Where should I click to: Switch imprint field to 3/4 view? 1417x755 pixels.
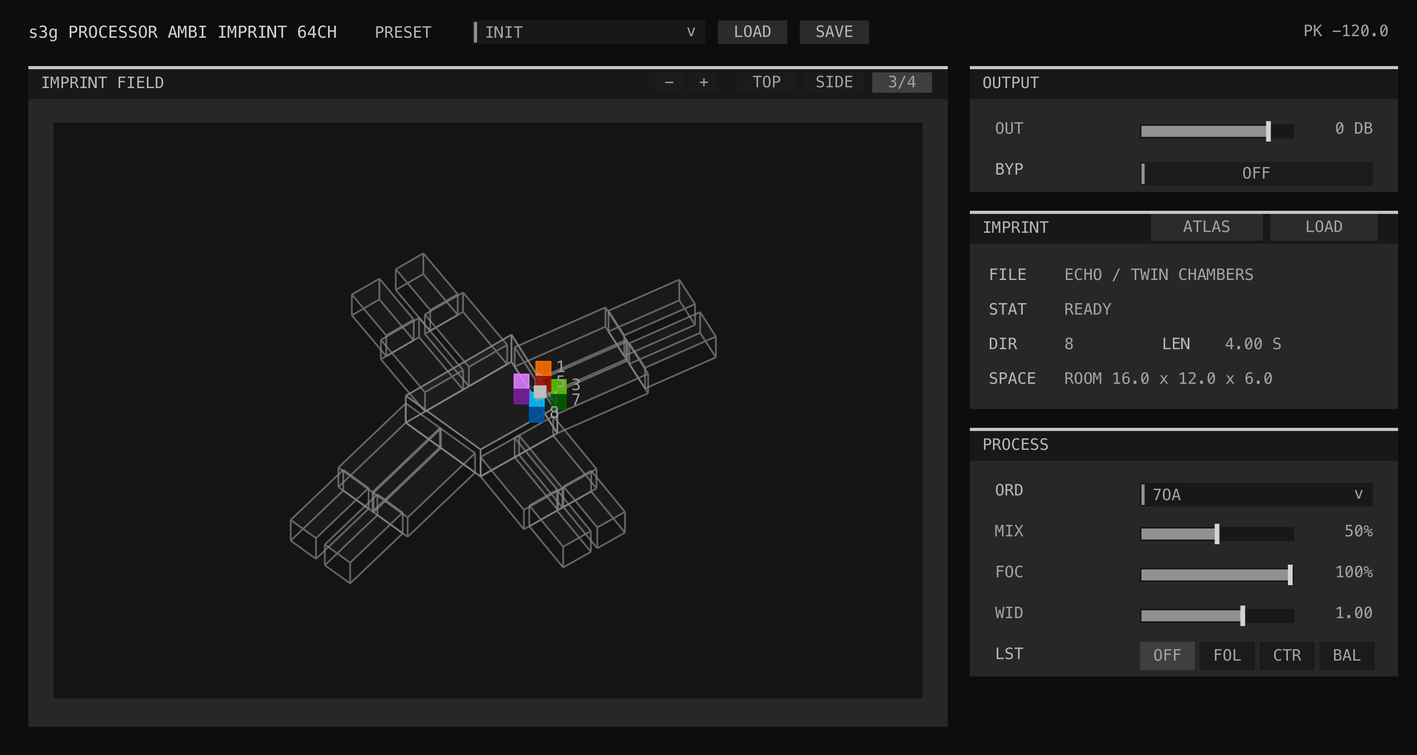click(x=902, y=82)
